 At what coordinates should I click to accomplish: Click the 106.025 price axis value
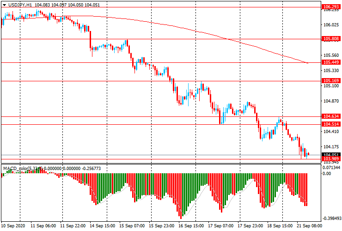[331, 25]
